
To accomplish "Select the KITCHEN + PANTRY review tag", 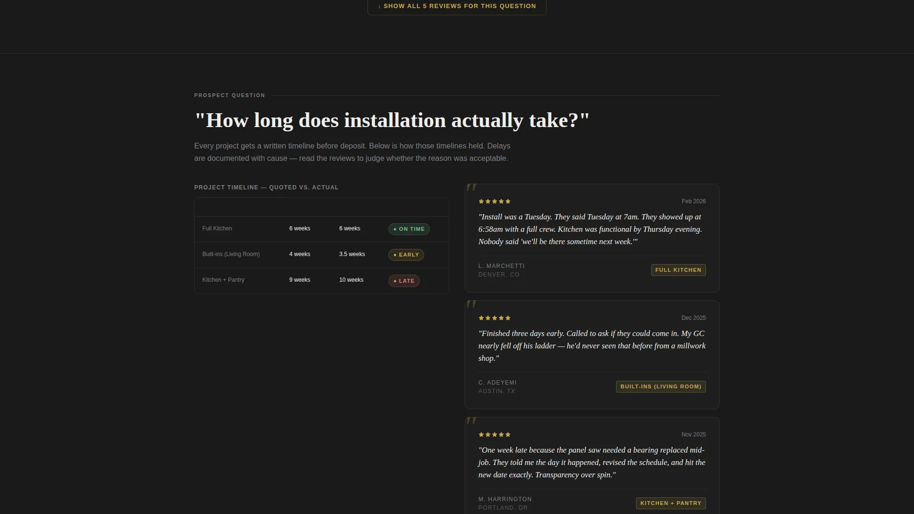I will point(671,503).
